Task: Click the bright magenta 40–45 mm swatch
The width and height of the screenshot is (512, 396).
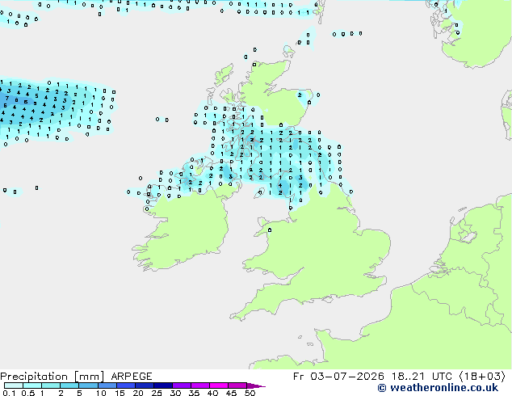Action: point(219,385)
